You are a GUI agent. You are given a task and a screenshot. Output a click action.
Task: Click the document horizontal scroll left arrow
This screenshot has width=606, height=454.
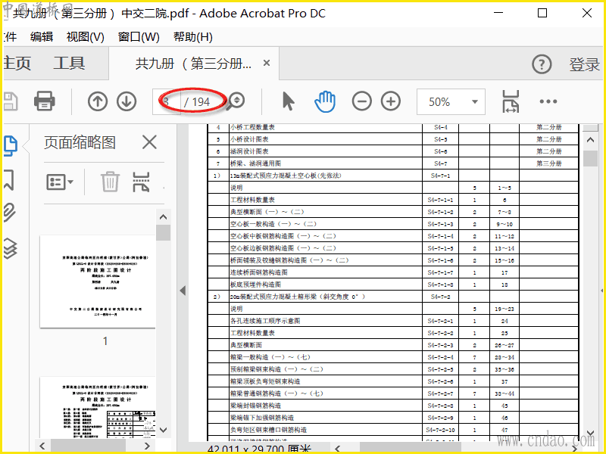click(x=337, y=448)
